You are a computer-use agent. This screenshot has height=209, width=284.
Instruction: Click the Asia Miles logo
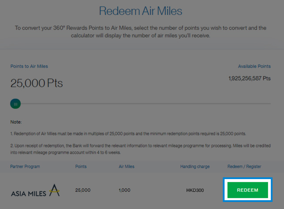pyautogui.click(x=35, y=191)
